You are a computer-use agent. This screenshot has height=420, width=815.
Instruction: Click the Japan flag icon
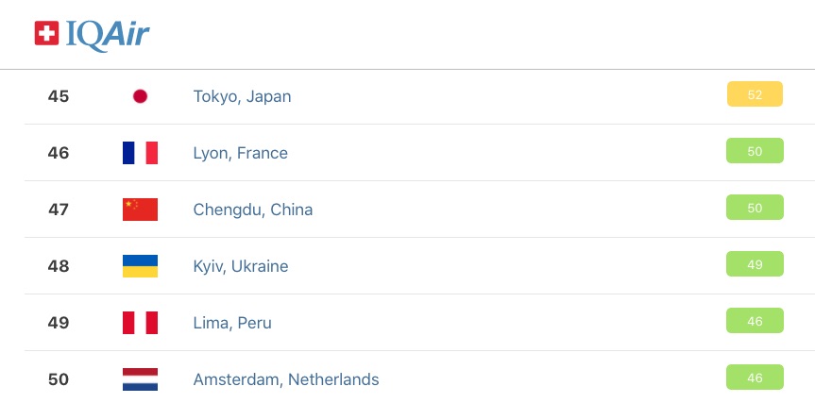(140, 96)
